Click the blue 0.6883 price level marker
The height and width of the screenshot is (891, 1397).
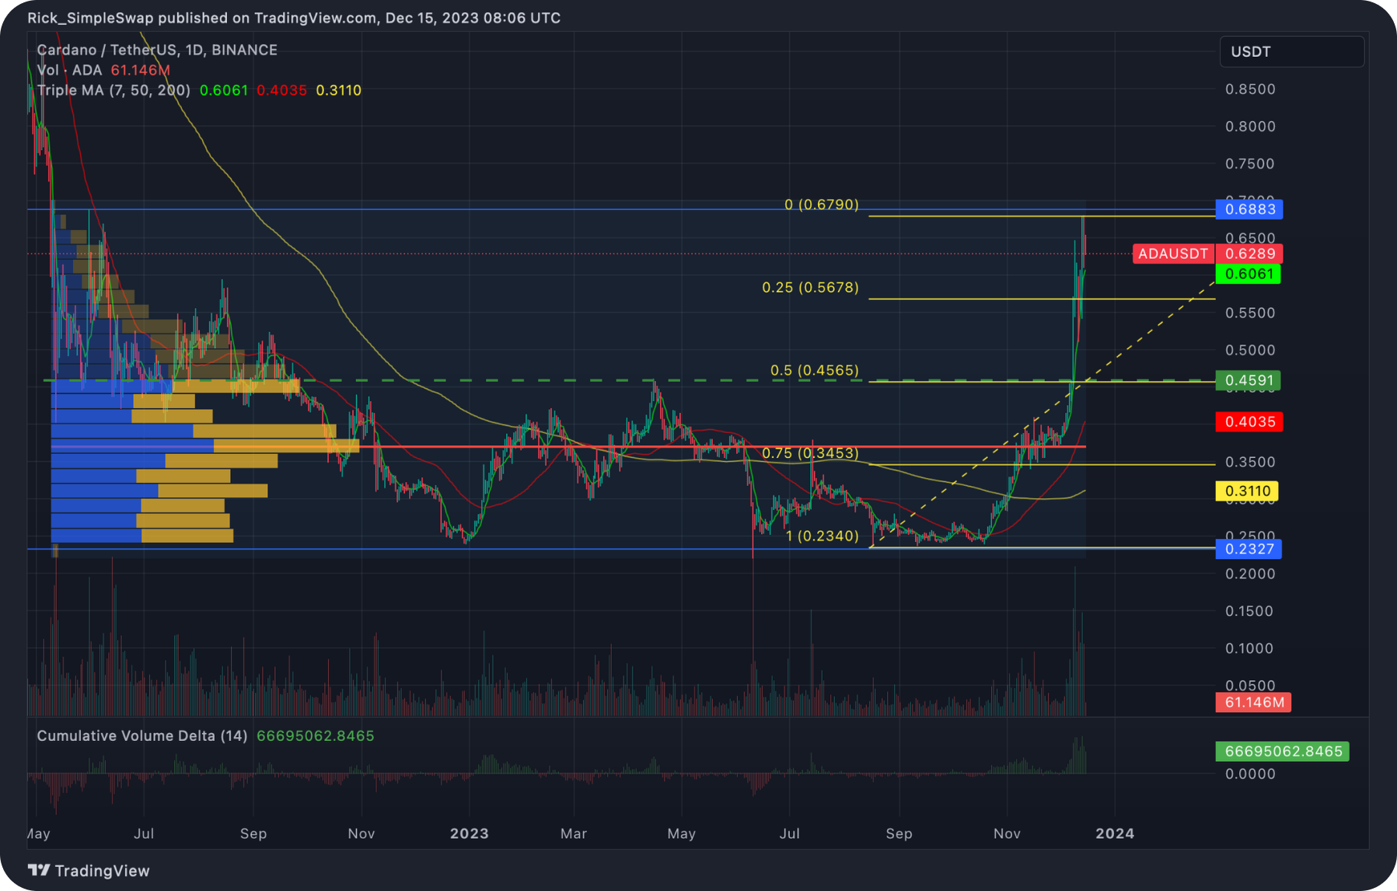1249,208
